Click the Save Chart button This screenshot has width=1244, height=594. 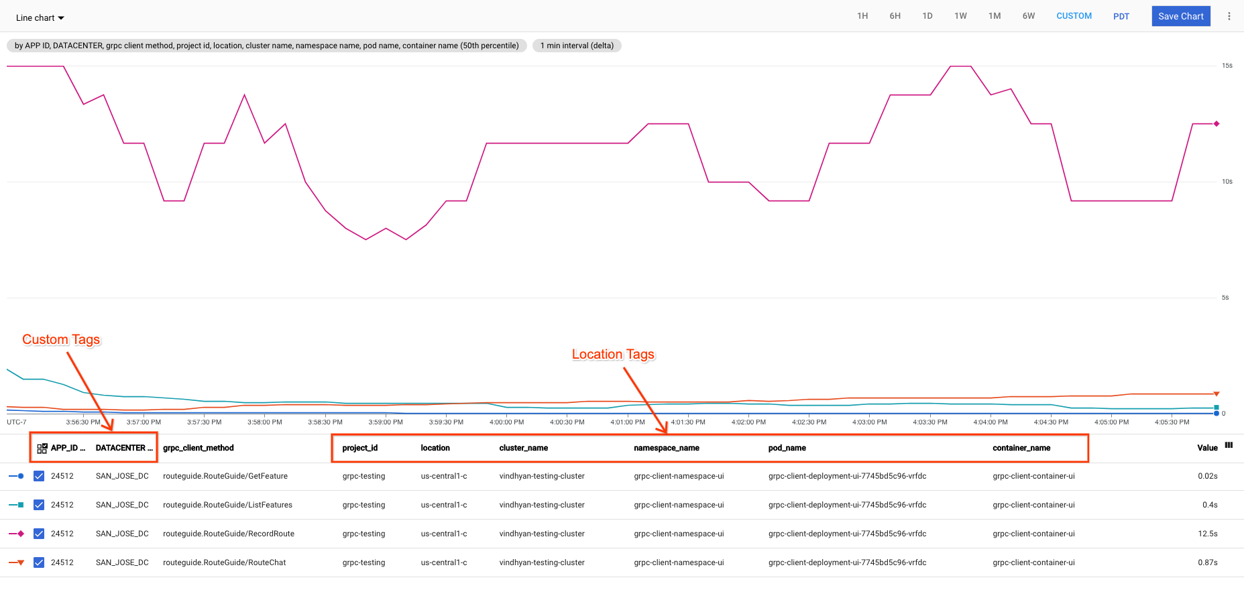click(x=1180, y=16)
